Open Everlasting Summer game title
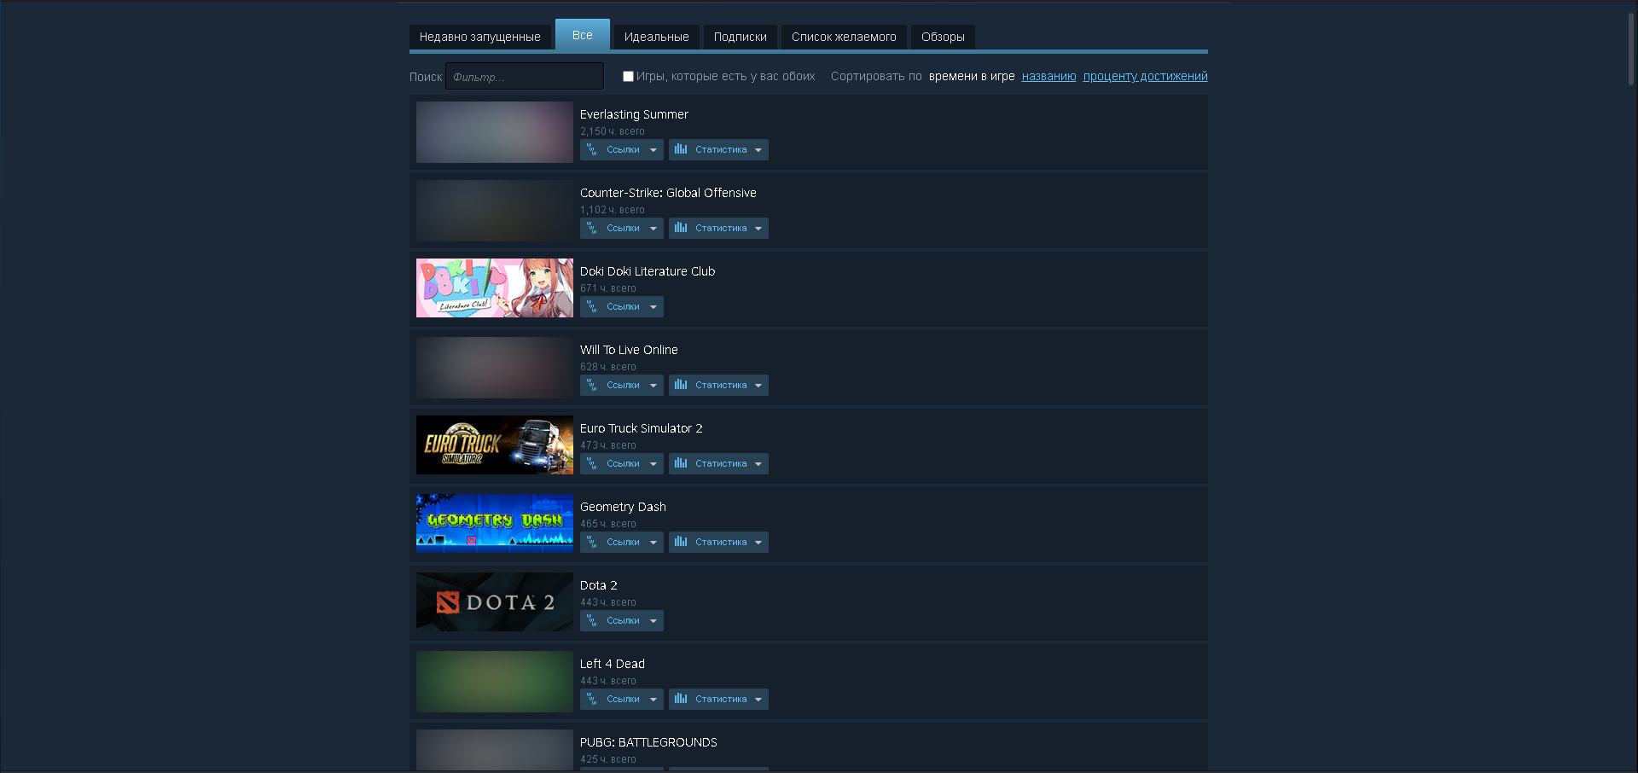The height and width of the screenshot is (773, 1638). 634,114
